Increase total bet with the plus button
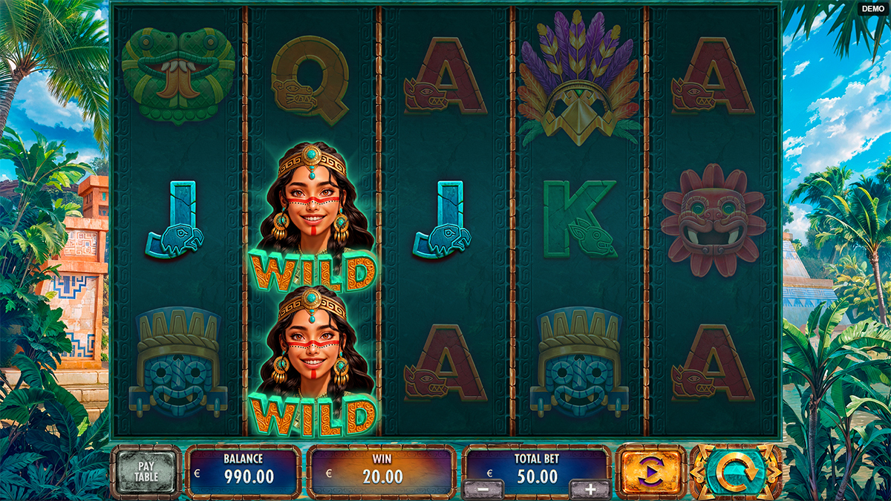This screenshot has width=891, height=501. (x=590, y=490)
